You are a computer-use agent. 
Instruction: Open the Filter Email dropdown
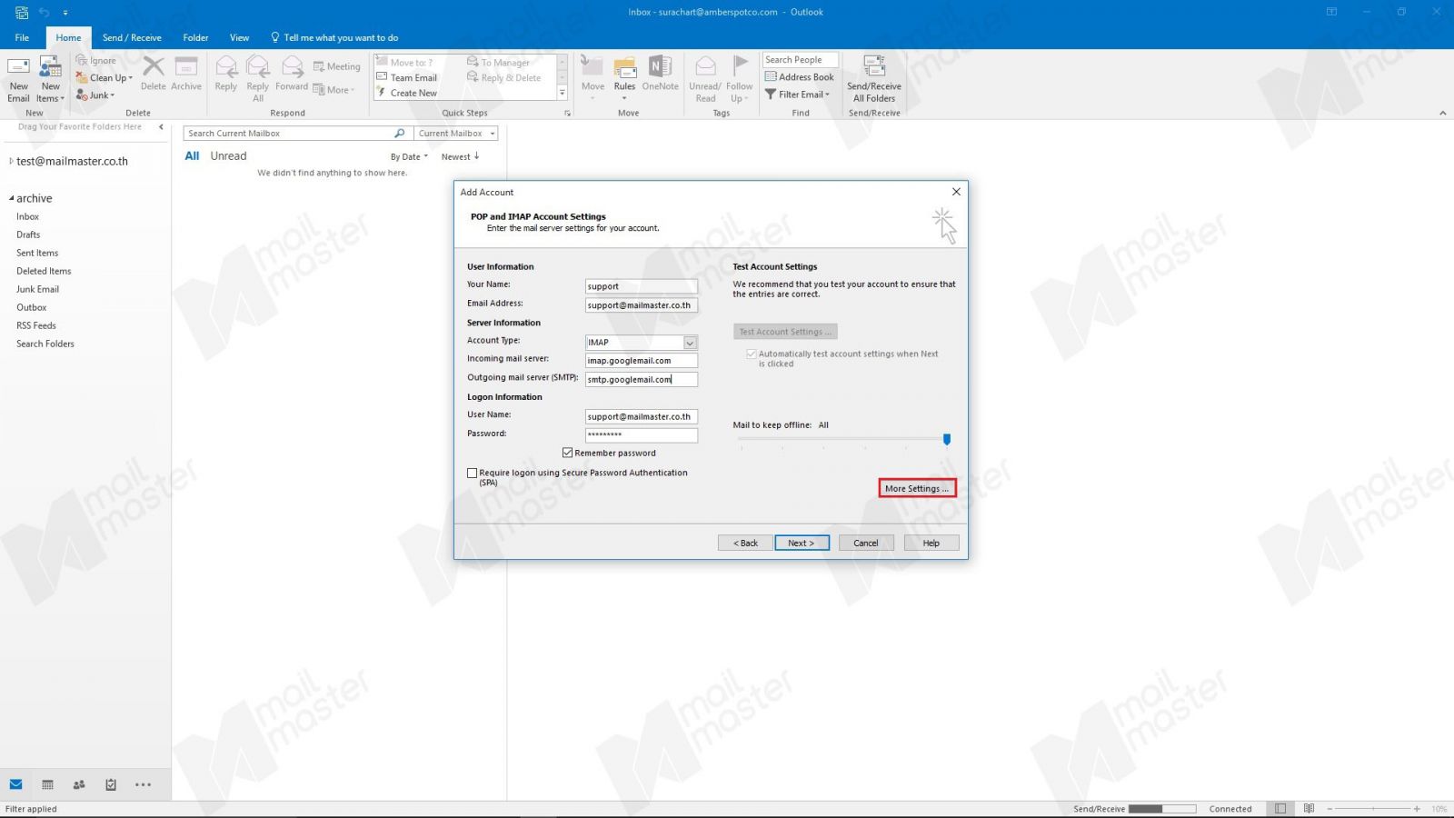click(797, 95)
